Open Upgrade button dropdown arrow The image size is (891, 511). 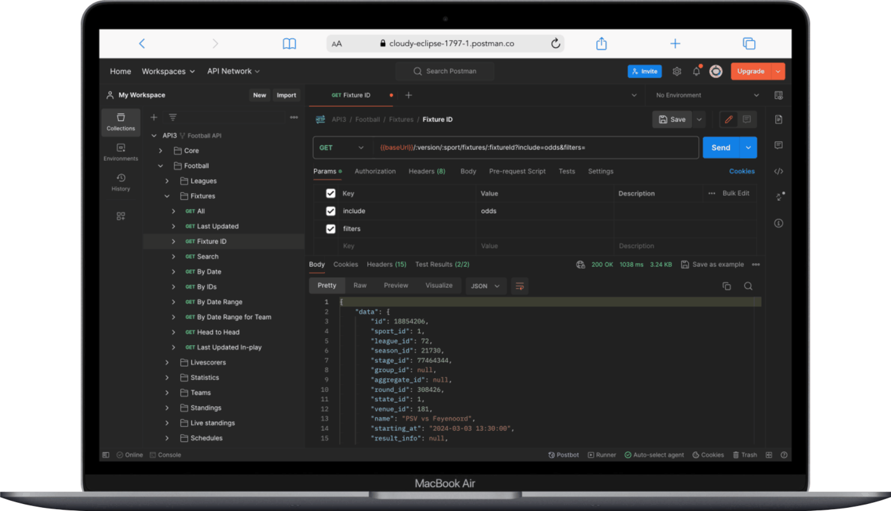(x=778, y=71)
